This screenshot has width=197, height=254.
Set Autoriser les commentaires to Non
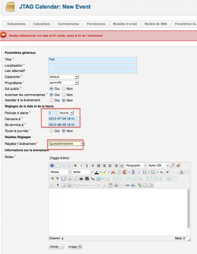pyautogui.click(x=64, y=95)
